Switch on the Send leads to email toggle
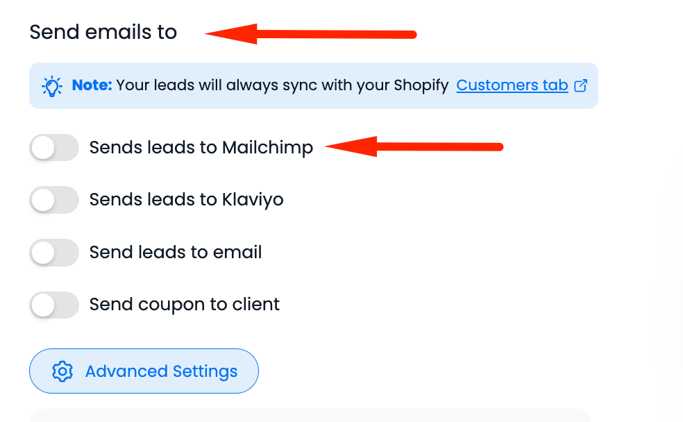The height and width of the screenshot is (422, 683). 54,253
